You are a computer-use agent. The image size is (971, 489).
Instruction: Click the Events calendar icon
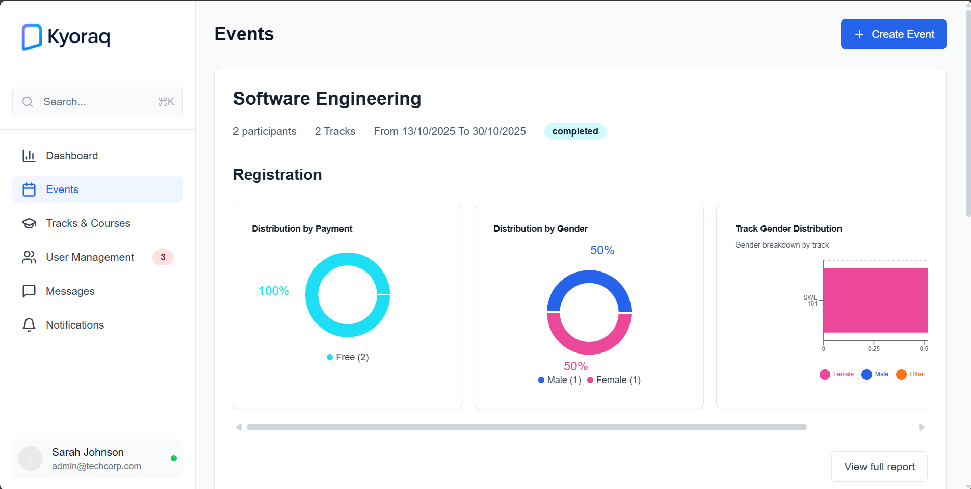pyautogui.click(x=29, y=189)
